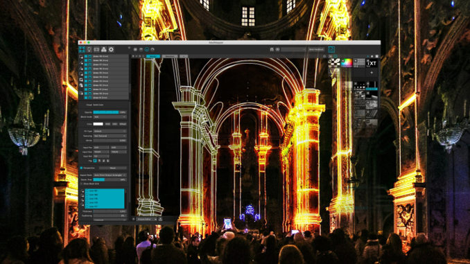Click the Mesh button beside Perspective
The image size is (470, 264).
[x=113, y=168]
